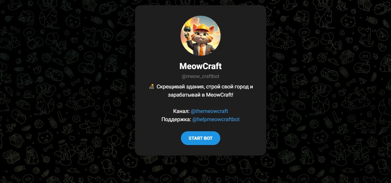
Task: Start the bot with the START BOT button
Action: tap(201, 138)
